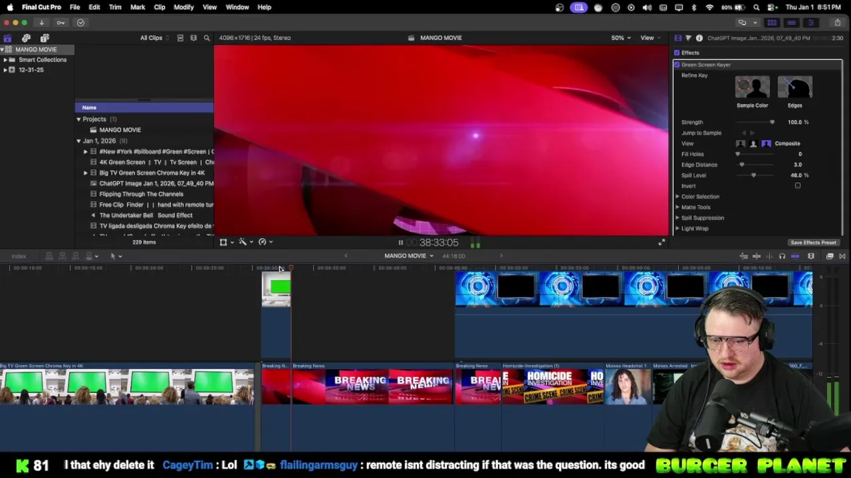Open the File menu
Viewport: 851px width, 478px height.
(x=74, y=7)
